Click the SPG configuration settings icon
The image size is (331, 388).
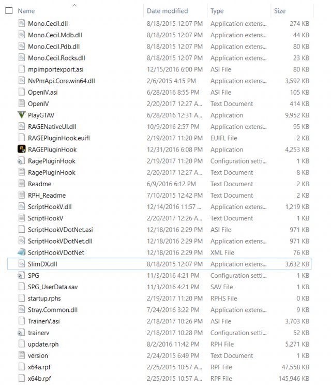pos(22,275)
